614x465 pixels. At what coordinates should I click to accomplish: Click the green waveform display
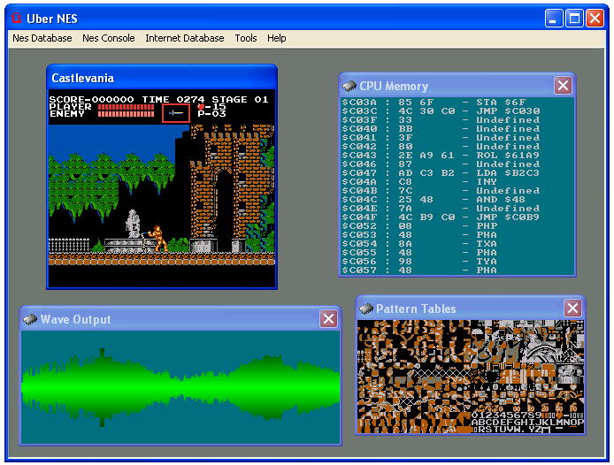click(180, 386)
